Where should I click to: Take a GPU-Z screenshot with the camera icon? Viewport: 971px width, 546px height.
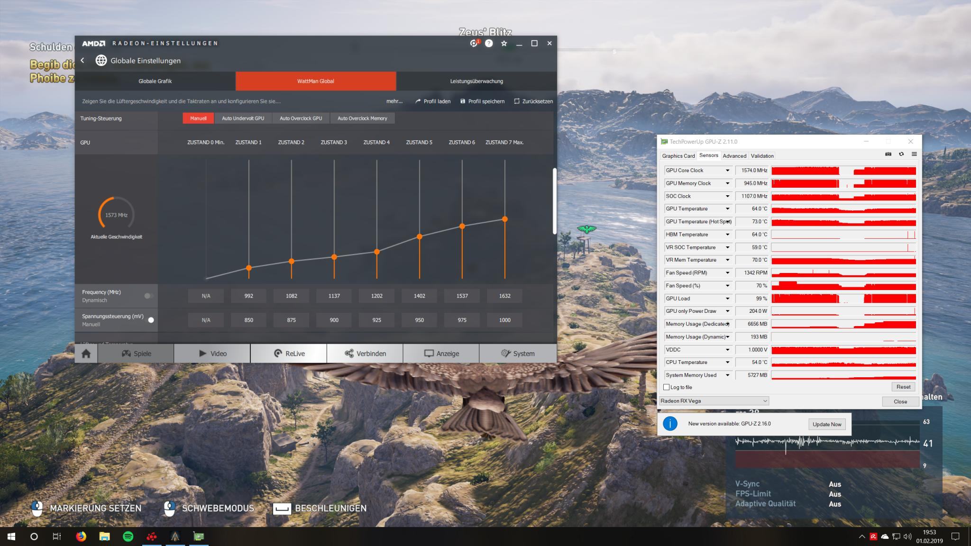click(x=888, y=154)
